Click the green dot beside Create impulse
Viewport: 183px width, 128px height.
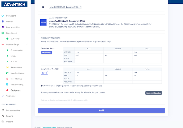coord(7,50)
